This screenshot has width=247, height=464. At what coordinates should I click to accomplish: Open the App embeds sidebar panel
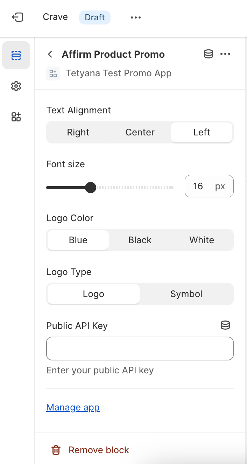point(16,117)
